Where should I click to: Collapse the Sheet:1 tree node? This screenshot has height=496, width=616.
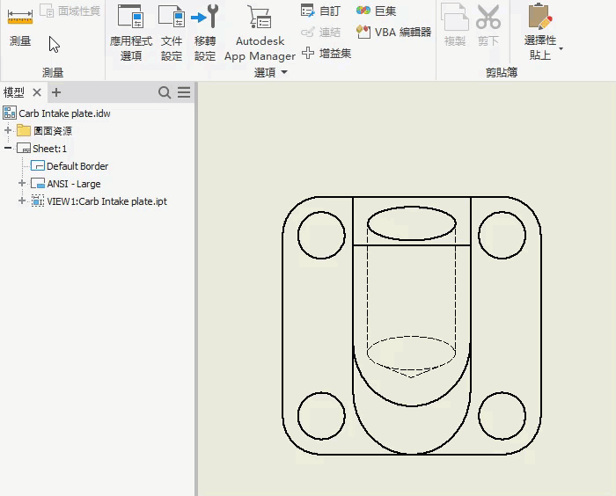pos(9,149)
